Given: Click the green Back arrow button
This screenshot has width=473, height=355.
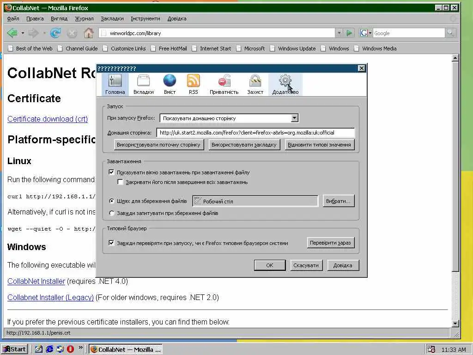Looking at the screenshot, I should [x=12, y=33].
